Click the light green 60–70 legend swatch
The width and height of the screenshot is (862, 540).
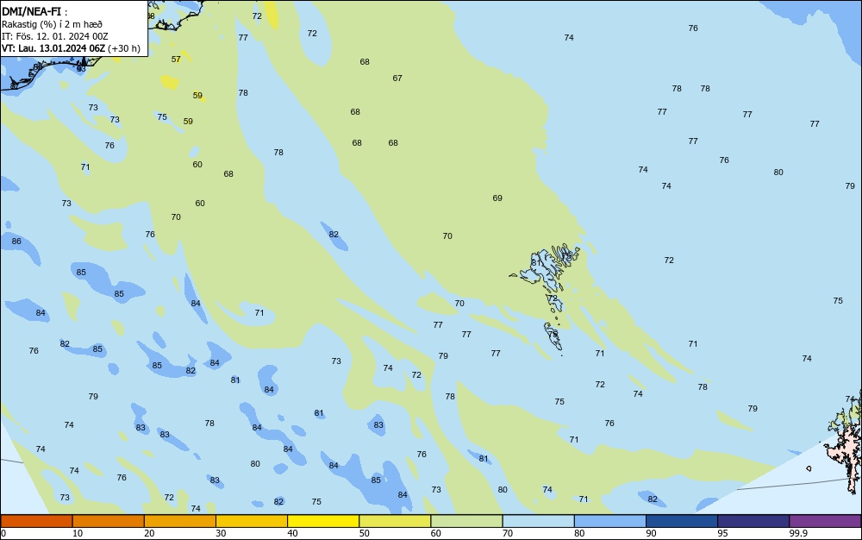click(x=466, y=521)
